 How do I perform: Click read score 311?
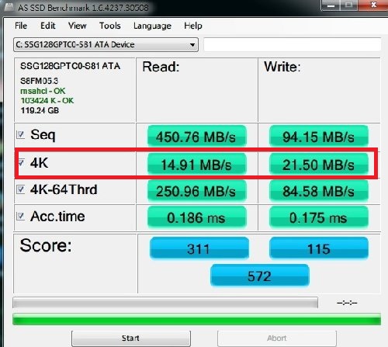click(199, 248)
